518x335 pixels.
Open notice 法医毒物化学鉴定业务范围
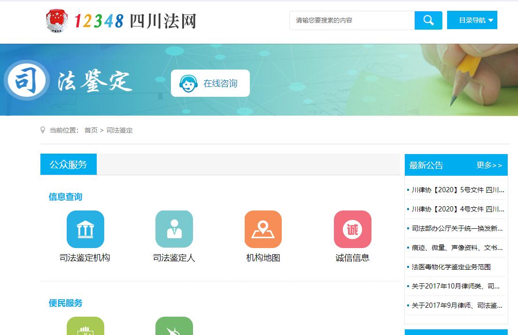451,267
